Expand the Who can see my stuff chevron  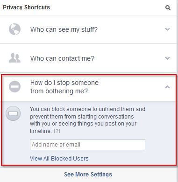coord(167,29)
